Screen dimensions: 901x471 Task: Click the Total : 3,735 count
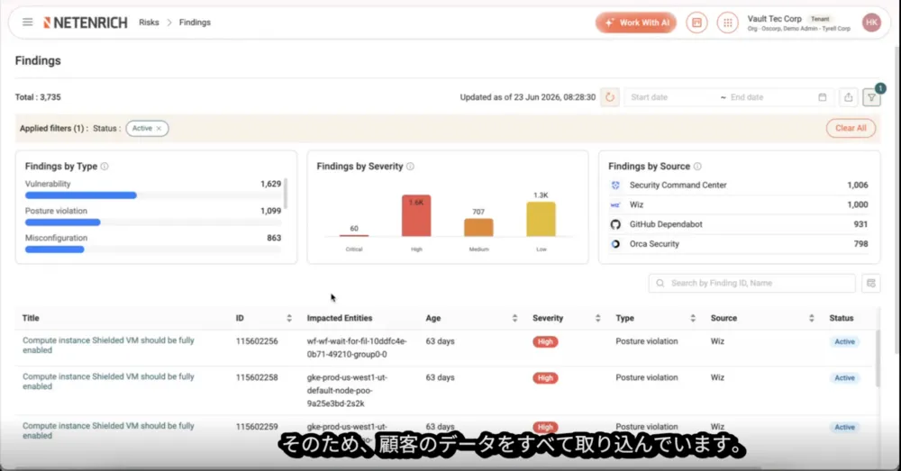(x=38, y=97)
